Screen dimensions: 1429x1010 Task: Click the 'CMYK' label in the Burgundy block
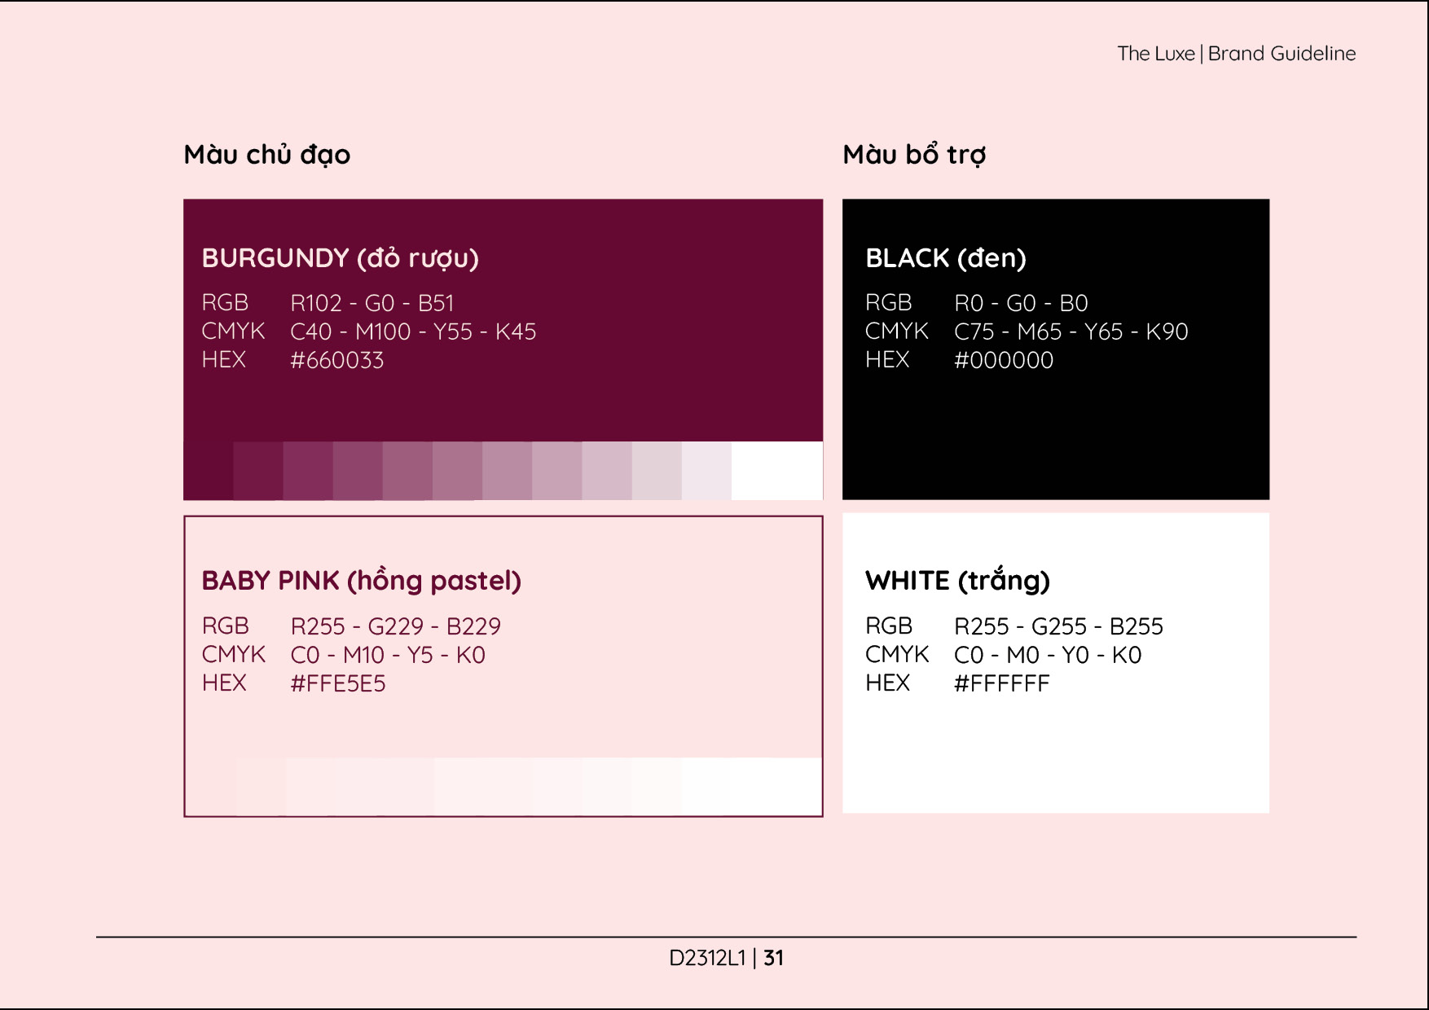click(x=234, y=332)
